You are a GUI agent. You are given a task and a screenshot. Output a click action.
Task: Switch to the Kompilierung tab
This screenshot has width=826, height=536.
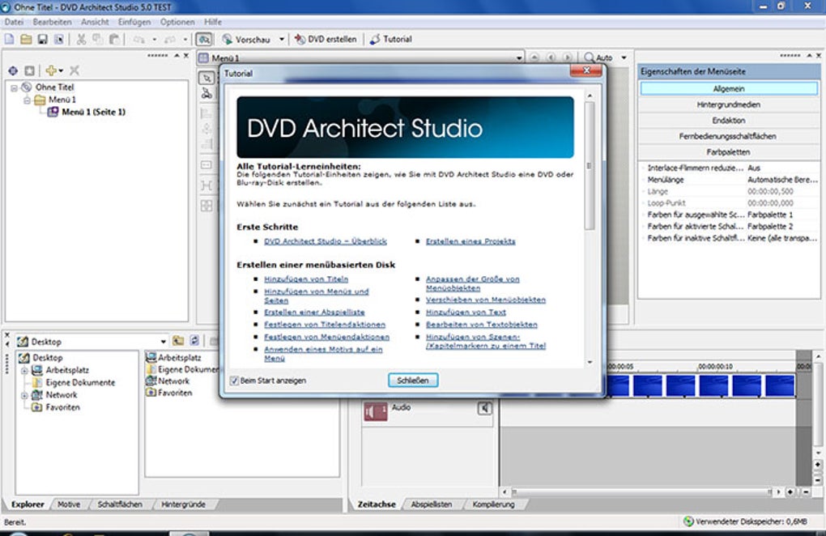(494, 504)
